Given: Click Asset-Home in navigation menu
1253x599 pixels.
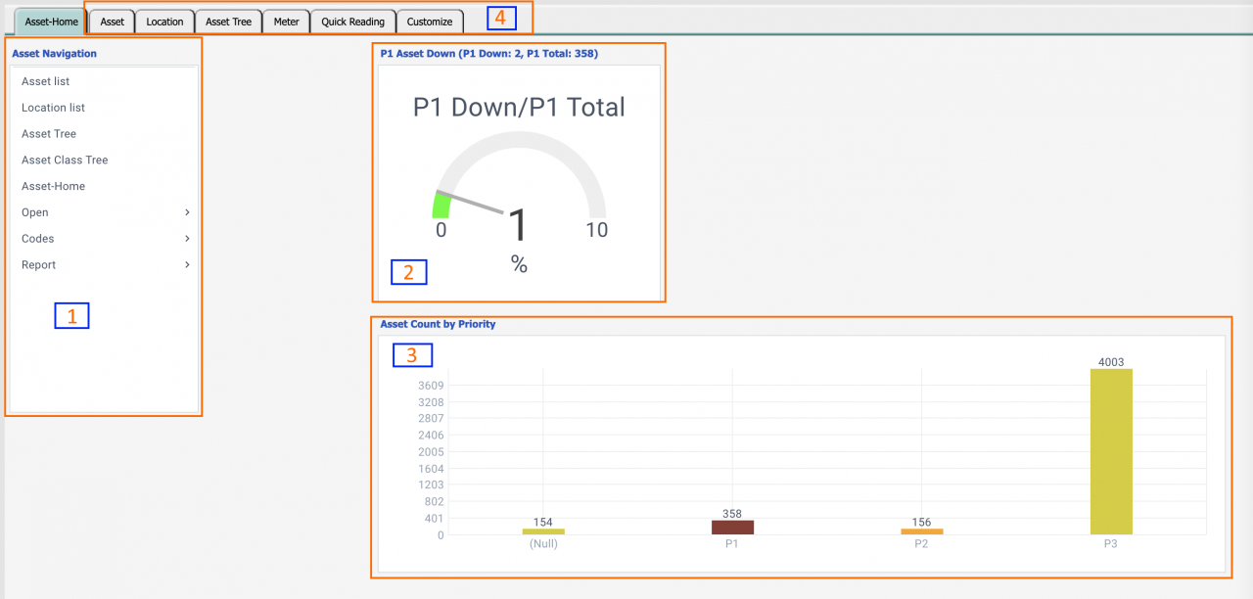Looking at the screenshot, I should point(53,186).
